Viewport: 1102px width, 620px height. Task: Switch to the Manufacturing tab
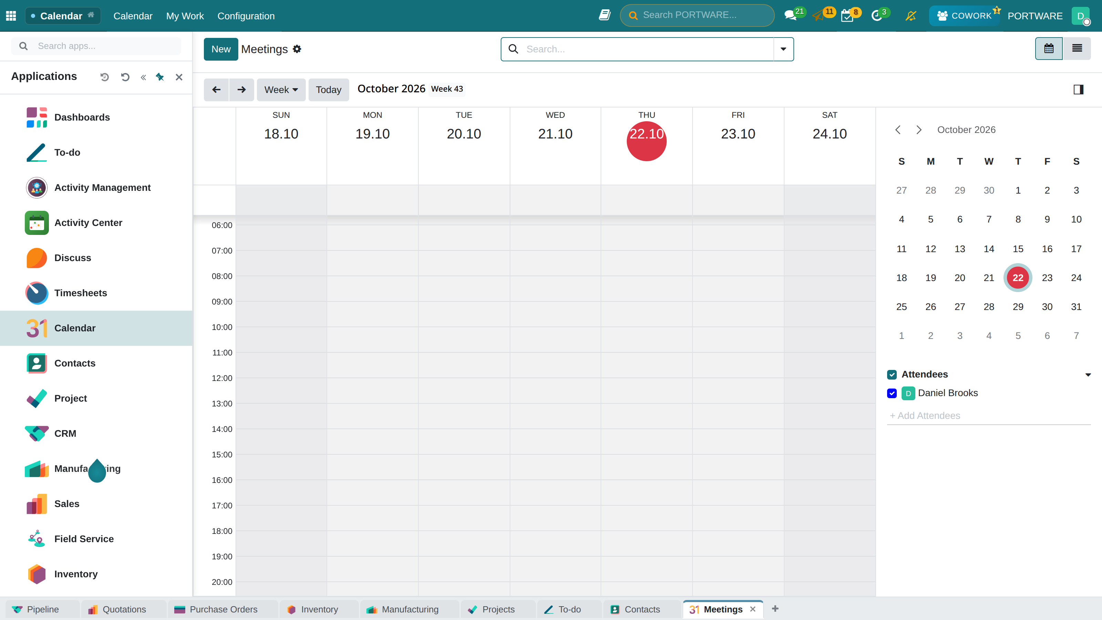coord(410,609)
